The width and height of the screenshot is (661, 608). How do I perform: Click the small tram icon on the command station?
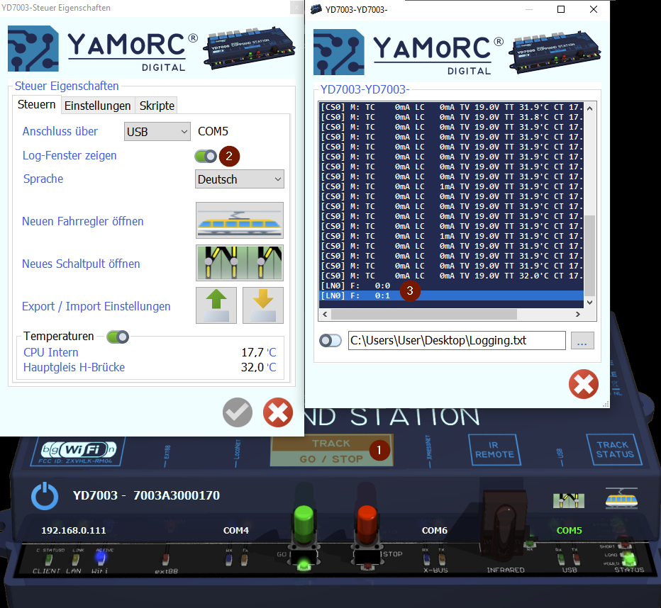pos(621,499)
